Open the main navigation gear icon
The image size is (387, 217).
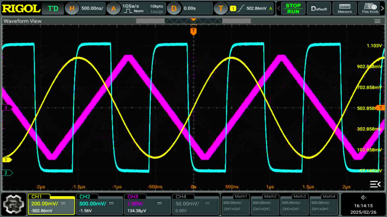14,204
